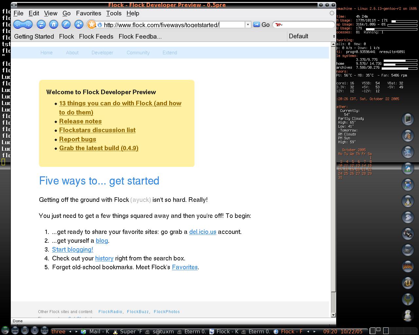
Task: Open the Favorites menu
Action: point(88,13)
